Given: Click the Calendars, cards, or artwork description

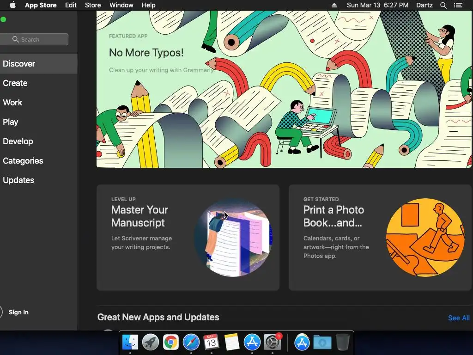Looking at the screenshot, I should point(336,247).
